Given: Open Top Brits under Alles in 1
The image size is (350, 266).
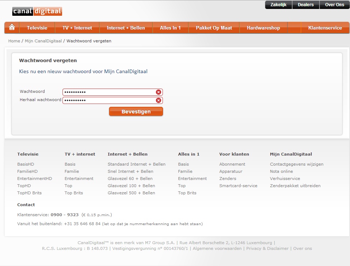Looking at the screenshot, I should coord(187,193).
